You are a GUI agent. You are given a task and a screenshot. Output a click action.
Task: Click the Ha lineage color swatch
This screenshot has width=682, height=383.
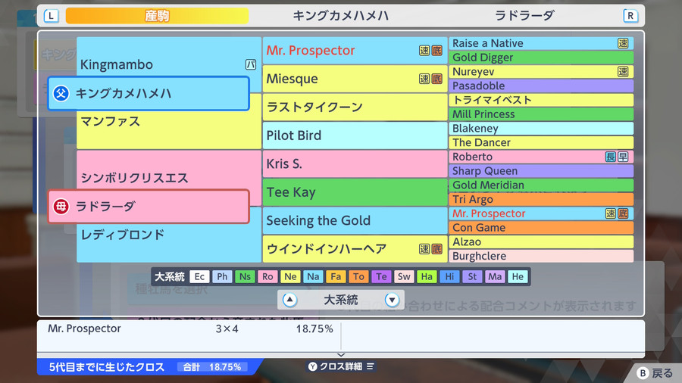coord(427,276)
